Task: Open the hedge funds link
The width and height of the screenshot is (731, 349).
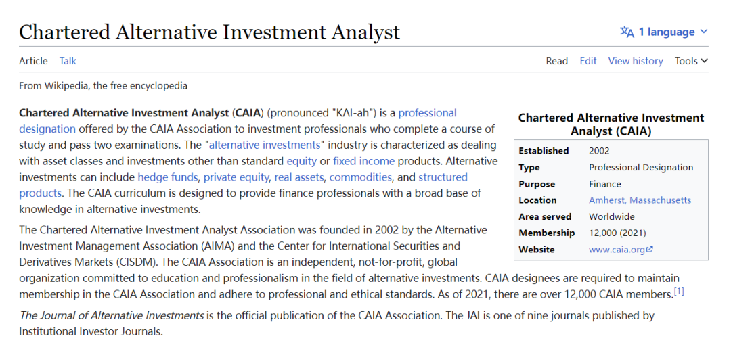Action: (168, 177)
